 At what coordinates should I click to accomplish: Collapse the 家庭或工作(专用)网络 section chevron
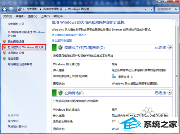[x=170, y=47]
